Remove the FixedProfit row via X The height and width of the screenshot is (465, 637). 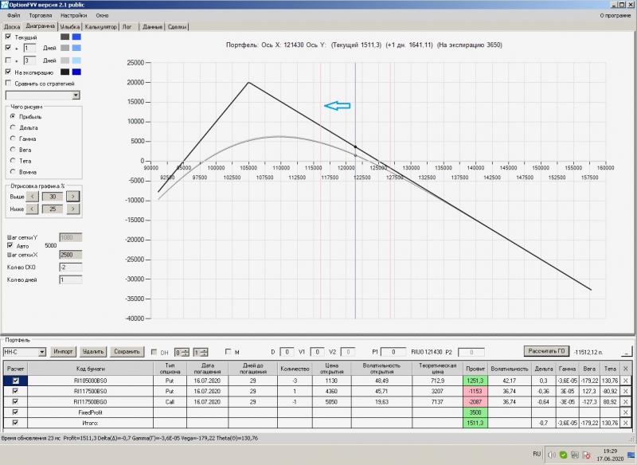(x=625, y=412)
